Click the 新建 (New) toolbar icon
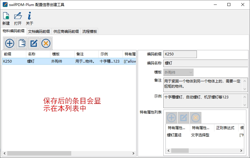Image resolution: width=250 pixels, height=158 pixels. pyautogui.click(x=6, y=18)
